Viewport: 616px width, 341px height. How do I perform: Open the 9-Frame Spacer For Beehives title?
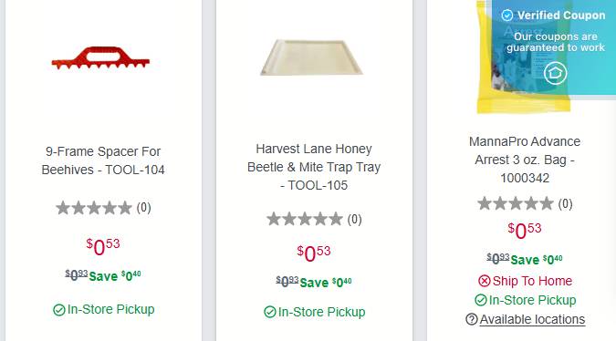point(103,160)
